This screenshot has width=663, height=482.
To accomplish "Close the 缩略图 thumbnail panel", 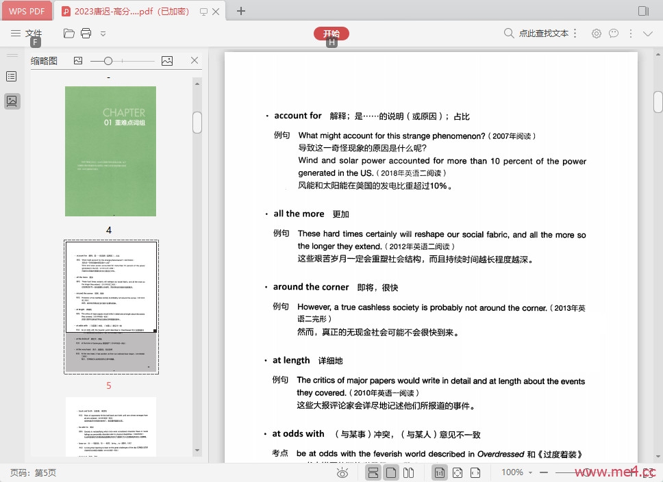I will tap(195, 60).
